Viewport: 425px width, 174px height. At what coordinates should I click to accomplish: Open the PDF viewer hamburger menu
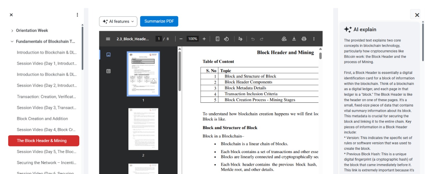pos(108,39)
